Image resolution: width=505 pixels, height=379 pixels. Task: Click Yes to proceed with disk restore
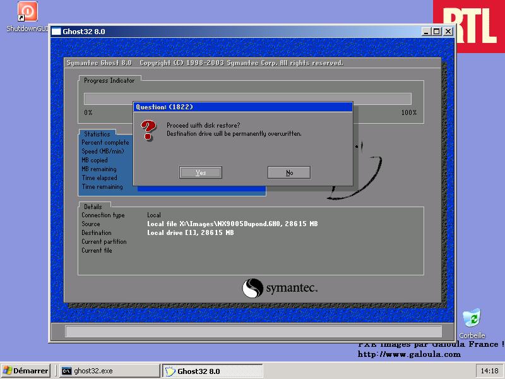click(x=201, y=172)
